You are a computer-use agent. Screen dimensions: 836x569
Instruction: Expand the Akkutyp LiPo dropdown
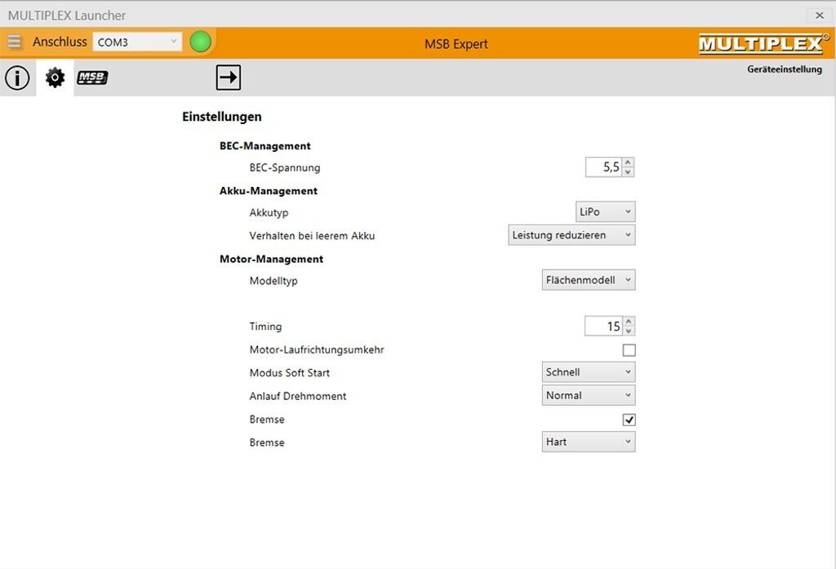tap(604, 212)
